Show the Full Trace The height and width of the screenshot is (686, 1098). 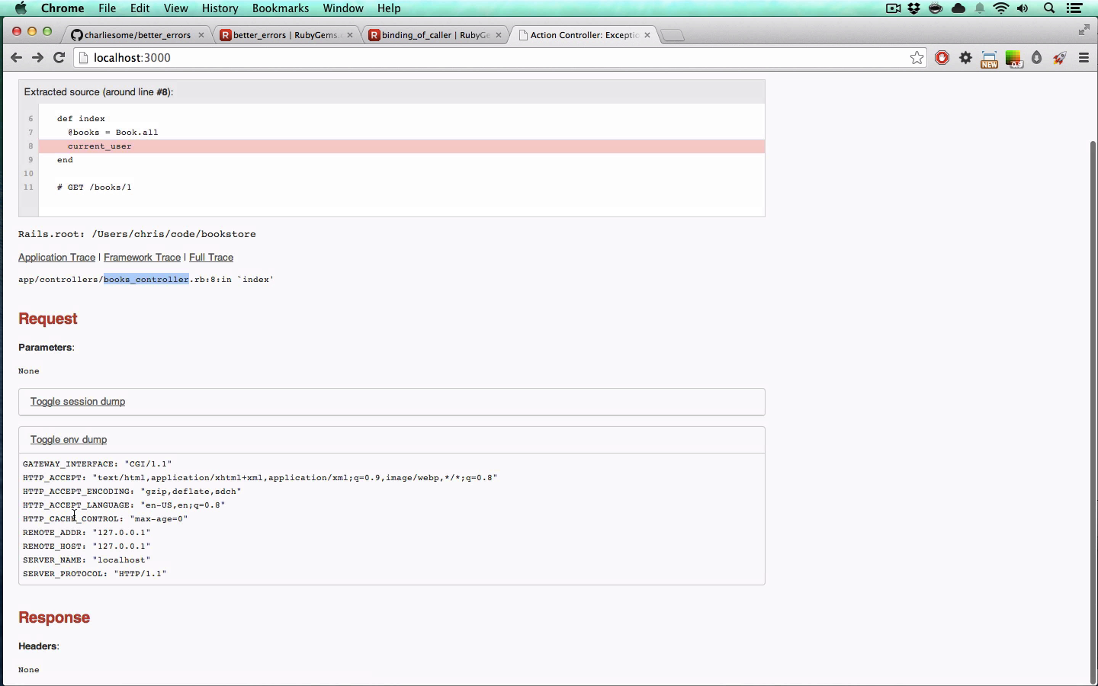[211, 258]
